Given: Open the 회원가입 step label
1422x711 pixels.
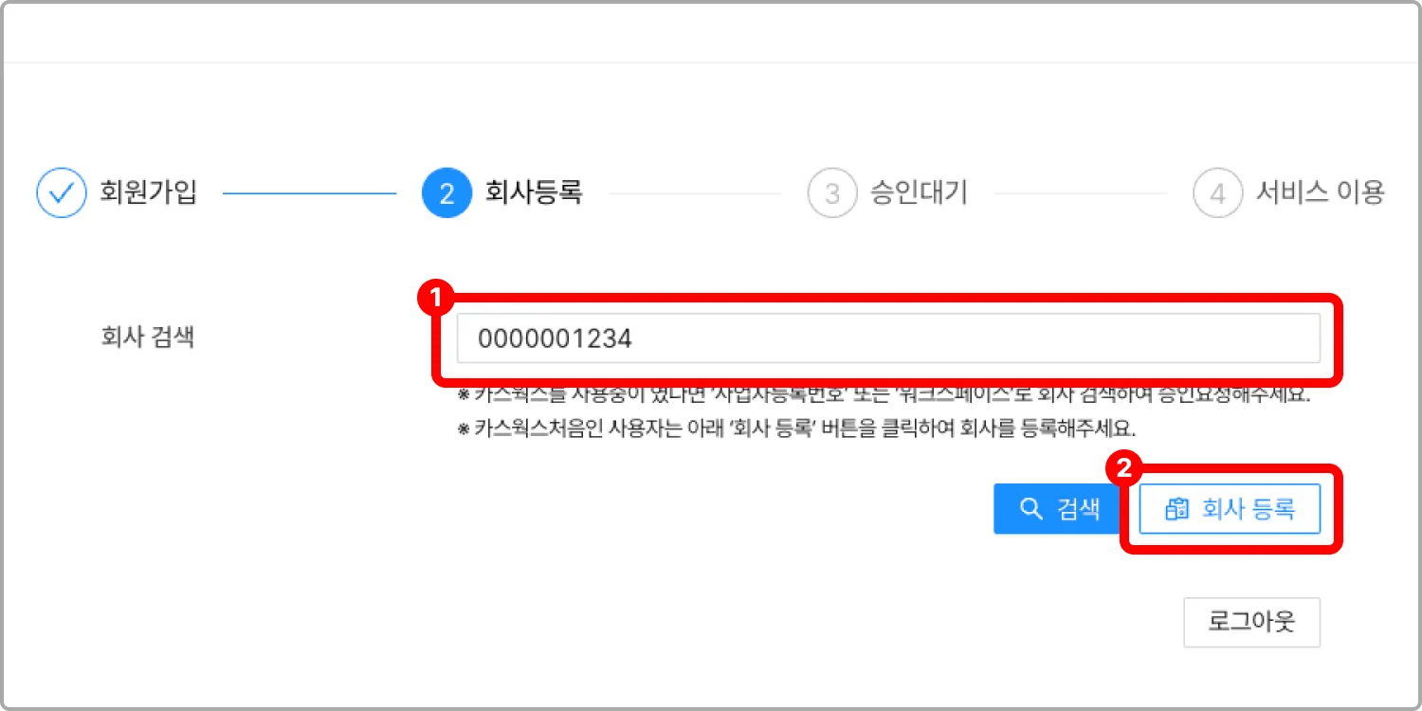Looking at the screenshot, I should click(x=149, y=192).
